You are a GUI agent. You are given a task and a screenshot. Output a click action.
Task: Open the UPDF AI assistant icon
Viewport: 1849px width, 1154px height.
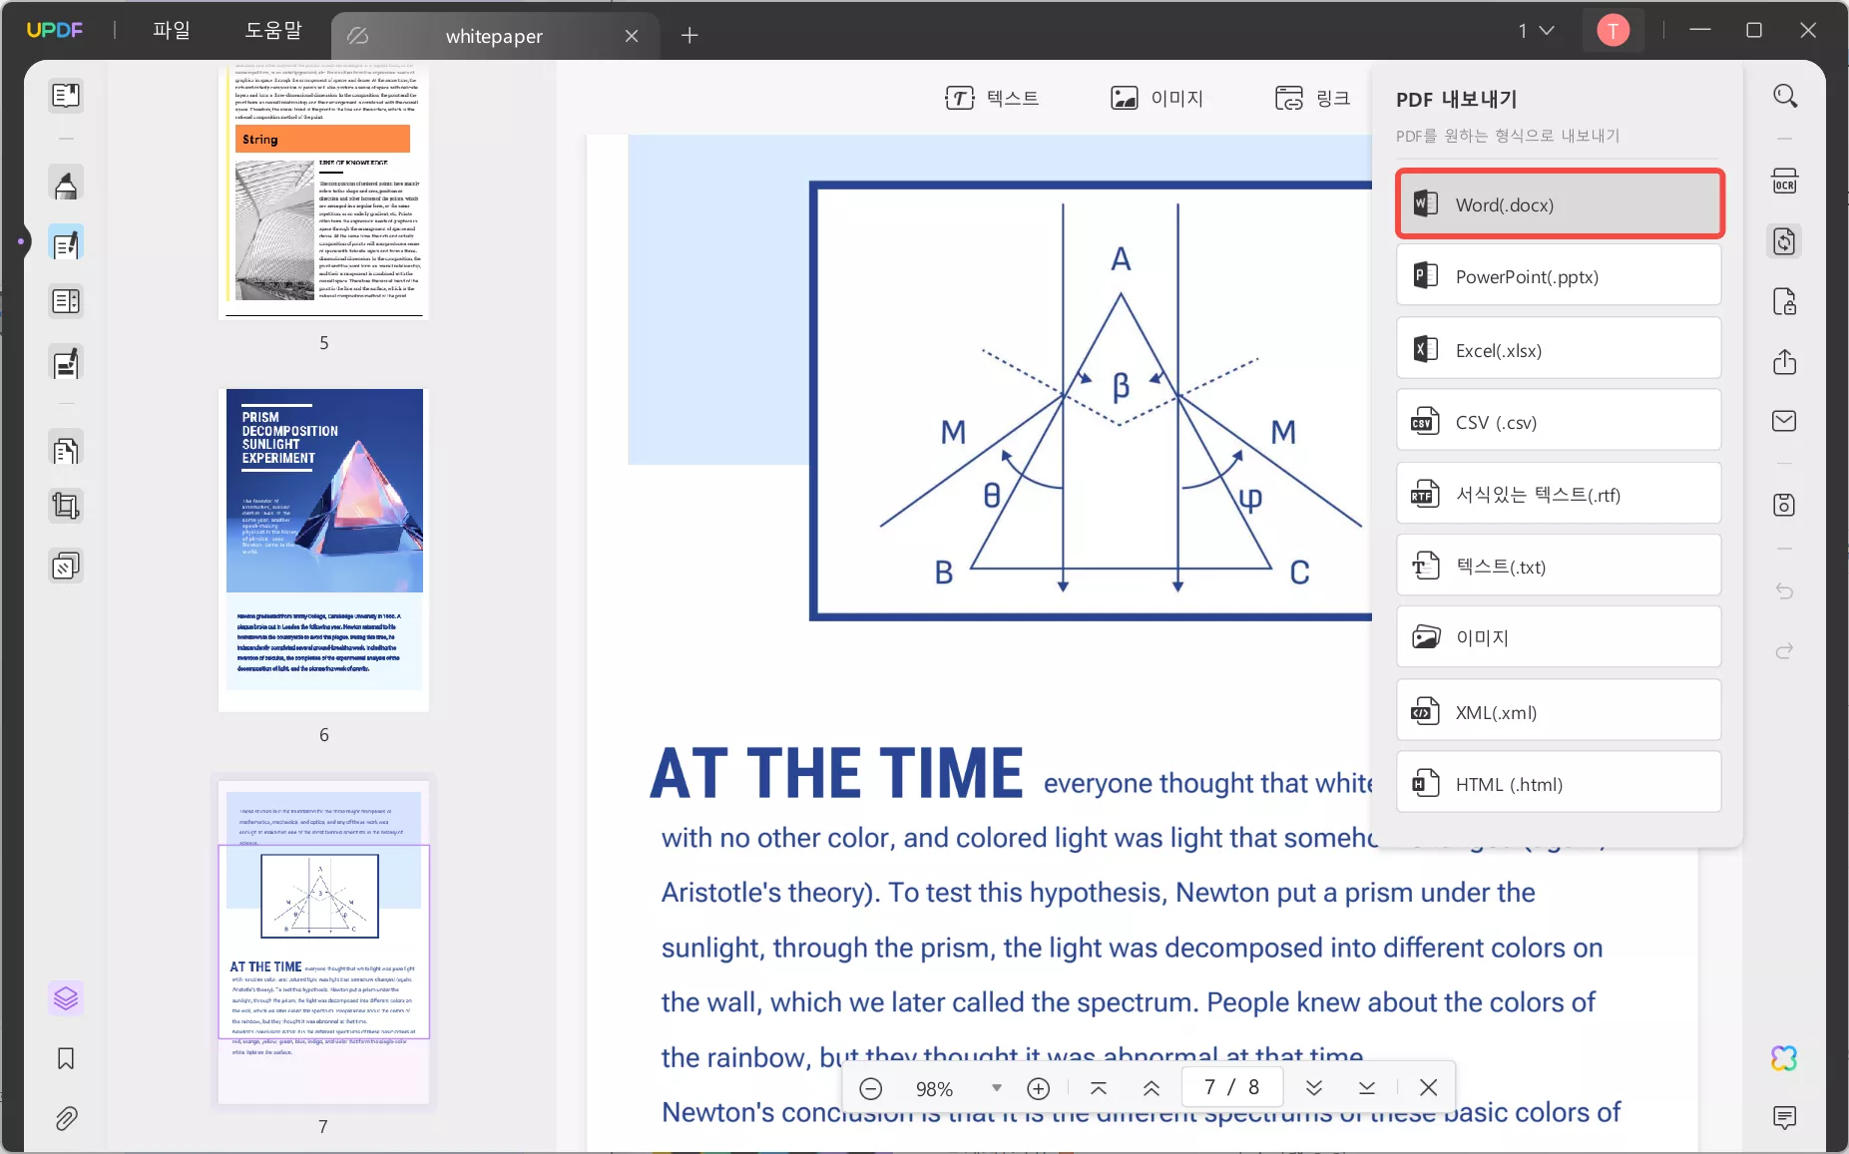point(1784,1057)
